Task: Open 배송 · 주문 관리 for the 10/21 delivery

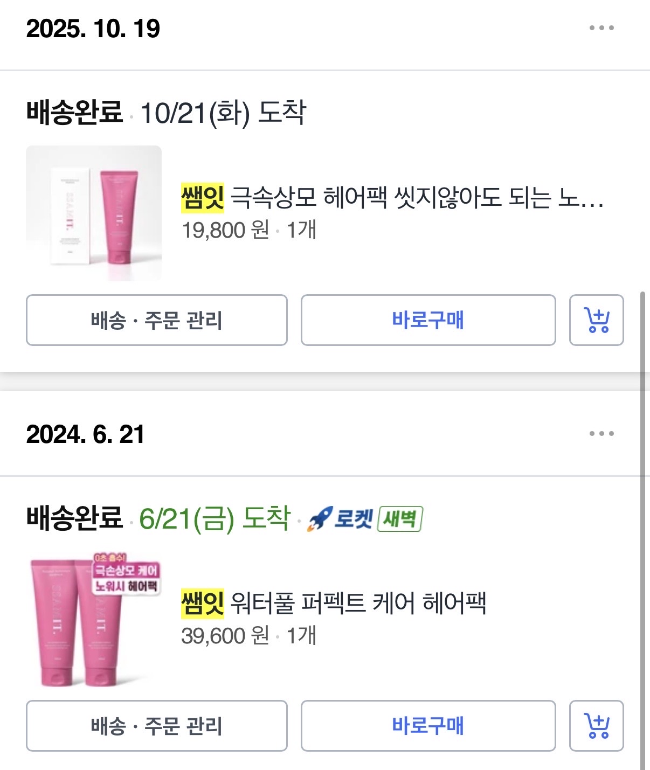Action: point(157,320)
